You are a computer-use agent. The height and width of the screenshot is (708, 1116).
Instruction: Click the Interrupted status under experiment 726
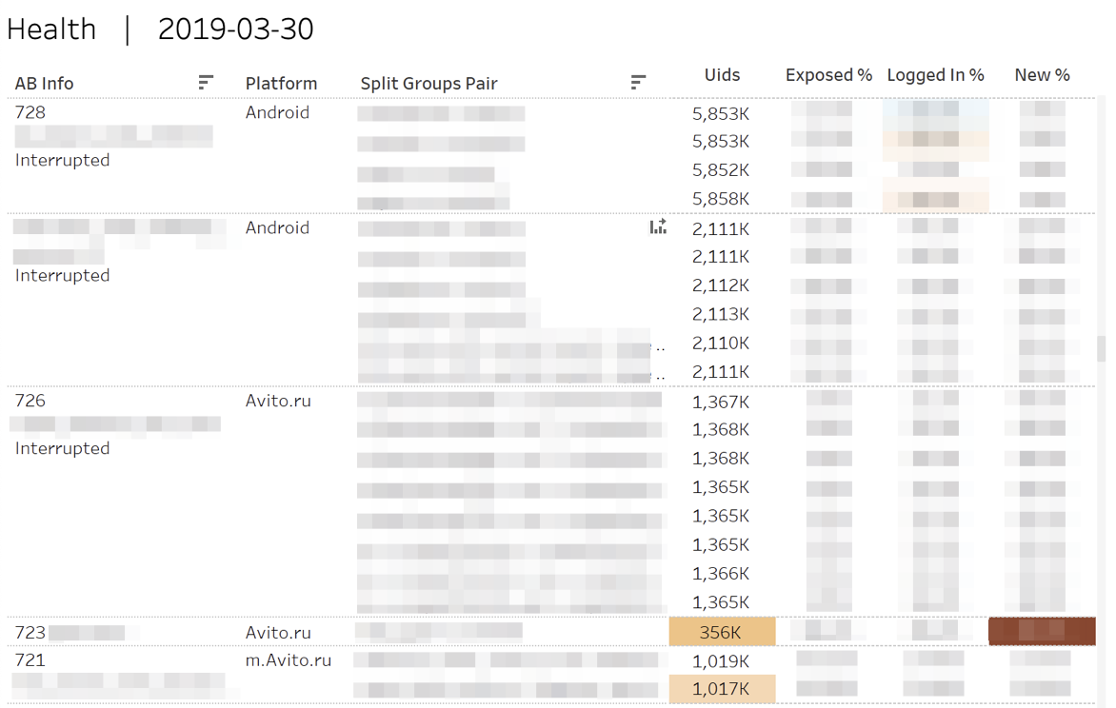pos(63,448)
